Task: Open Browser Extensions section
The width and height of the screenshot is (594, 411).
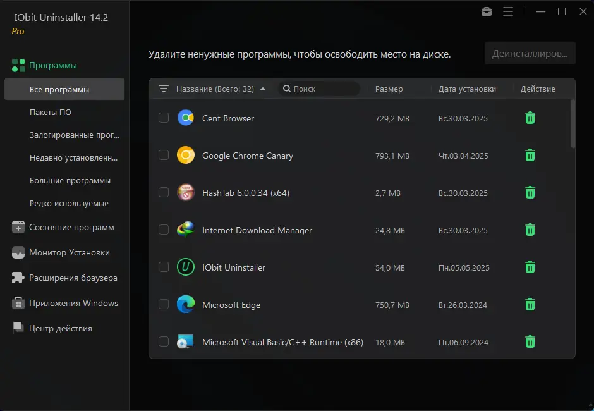Action: [67, 277]
